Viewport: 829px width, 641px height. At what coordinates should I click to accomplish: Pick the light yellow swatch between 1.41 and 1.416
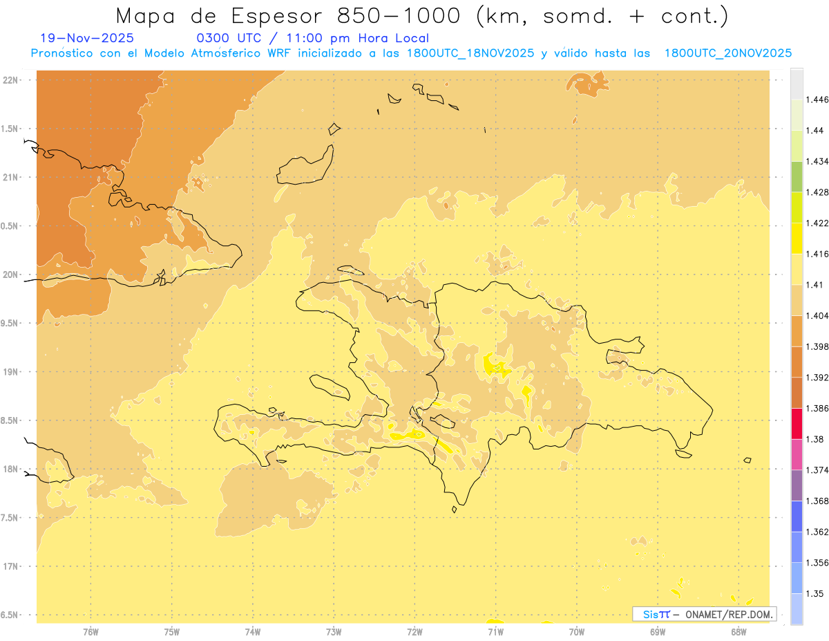pos(797,269)
